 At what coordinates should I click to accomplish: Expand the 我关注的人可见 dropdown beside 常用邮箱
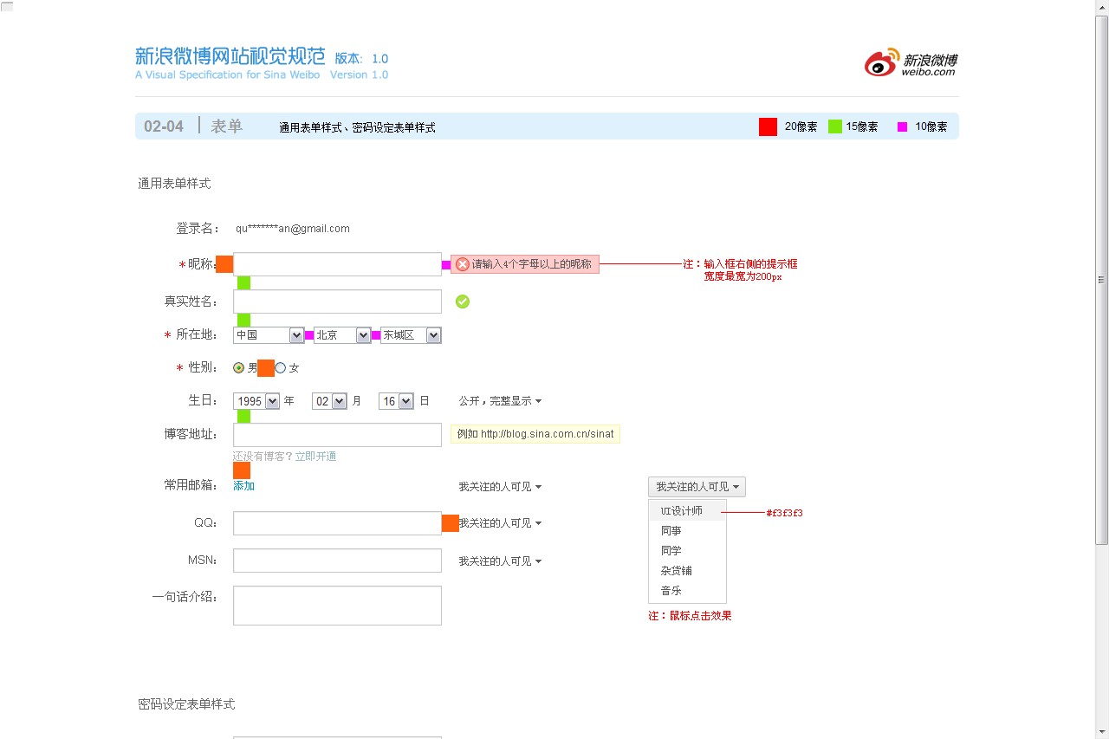500,487
